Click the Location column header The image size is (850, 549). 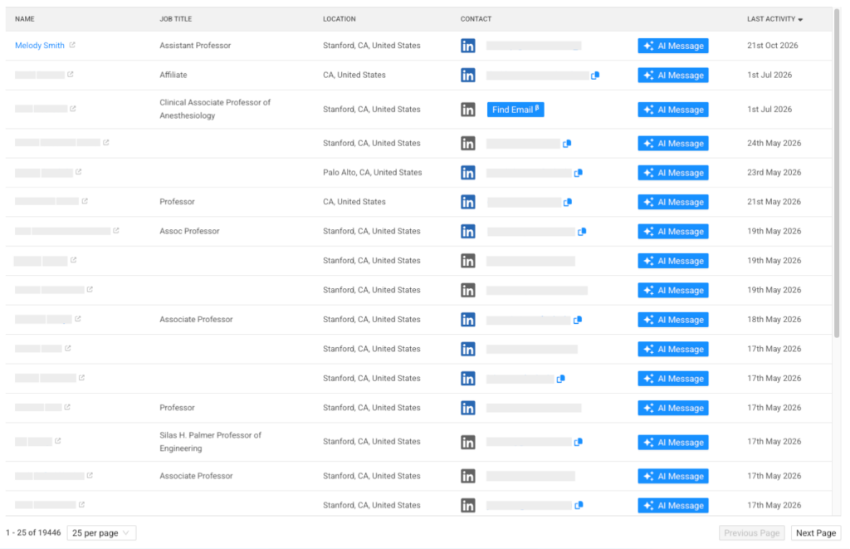pyautogui.click(x=340, y=19)
